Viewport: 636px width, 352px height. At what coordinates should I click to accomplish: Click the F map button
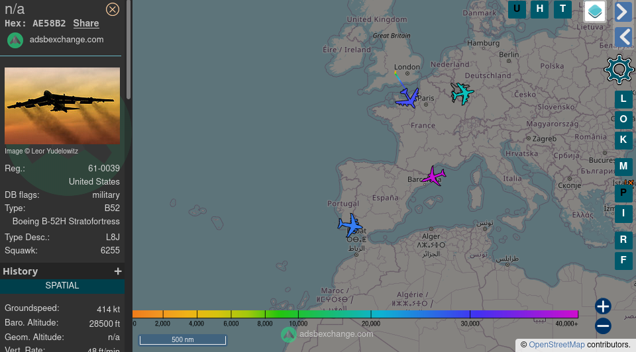coord(623,261)
